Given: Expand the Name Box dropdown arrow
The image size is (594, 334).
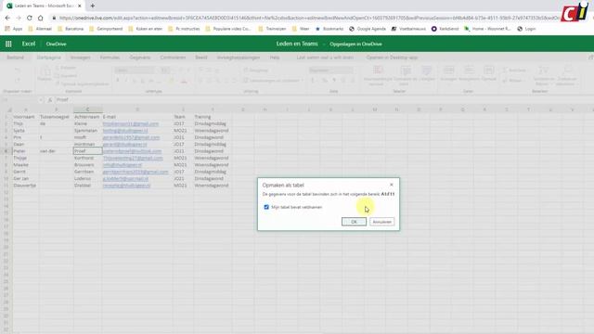Looking at the screenshot, I should (41, 100).
